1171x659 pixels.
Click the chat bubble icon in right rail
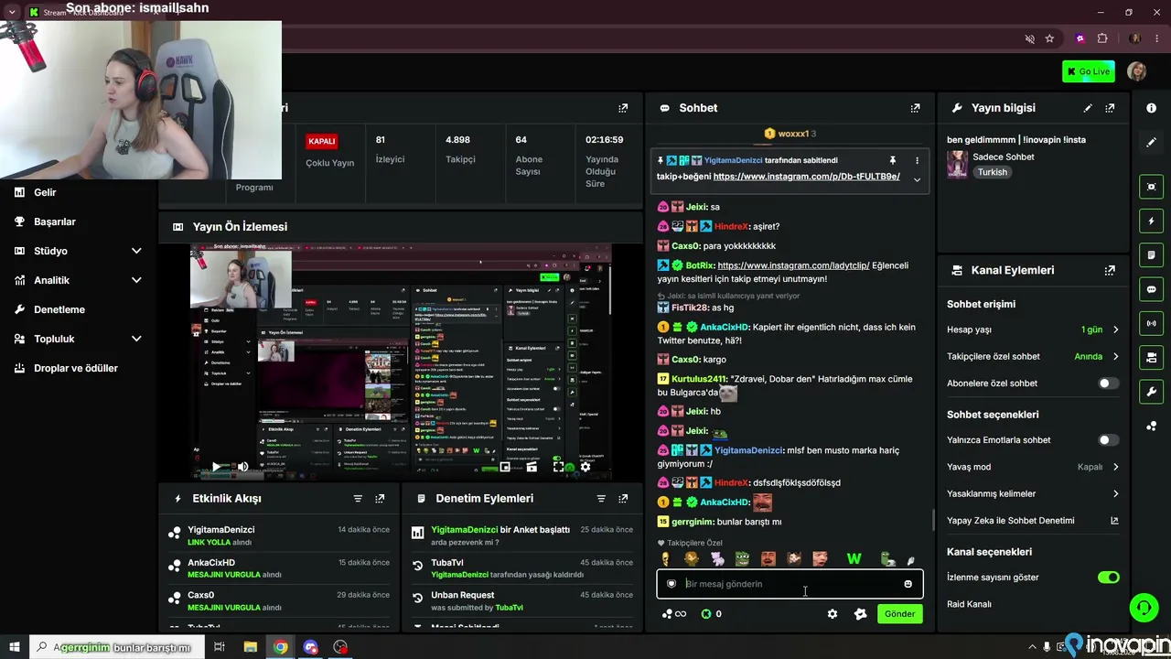tap(1151, 289)
